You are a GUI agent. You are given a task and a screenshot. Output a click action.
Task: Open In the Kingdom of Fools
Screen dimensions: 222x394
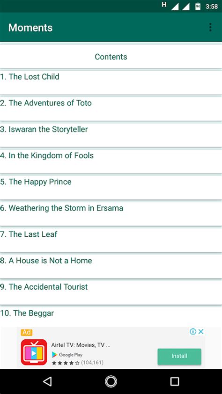[111, 161]
